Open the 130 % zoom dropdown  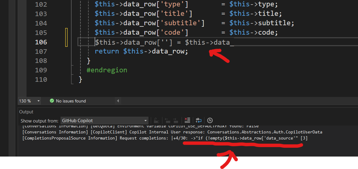tap(39, 101)
